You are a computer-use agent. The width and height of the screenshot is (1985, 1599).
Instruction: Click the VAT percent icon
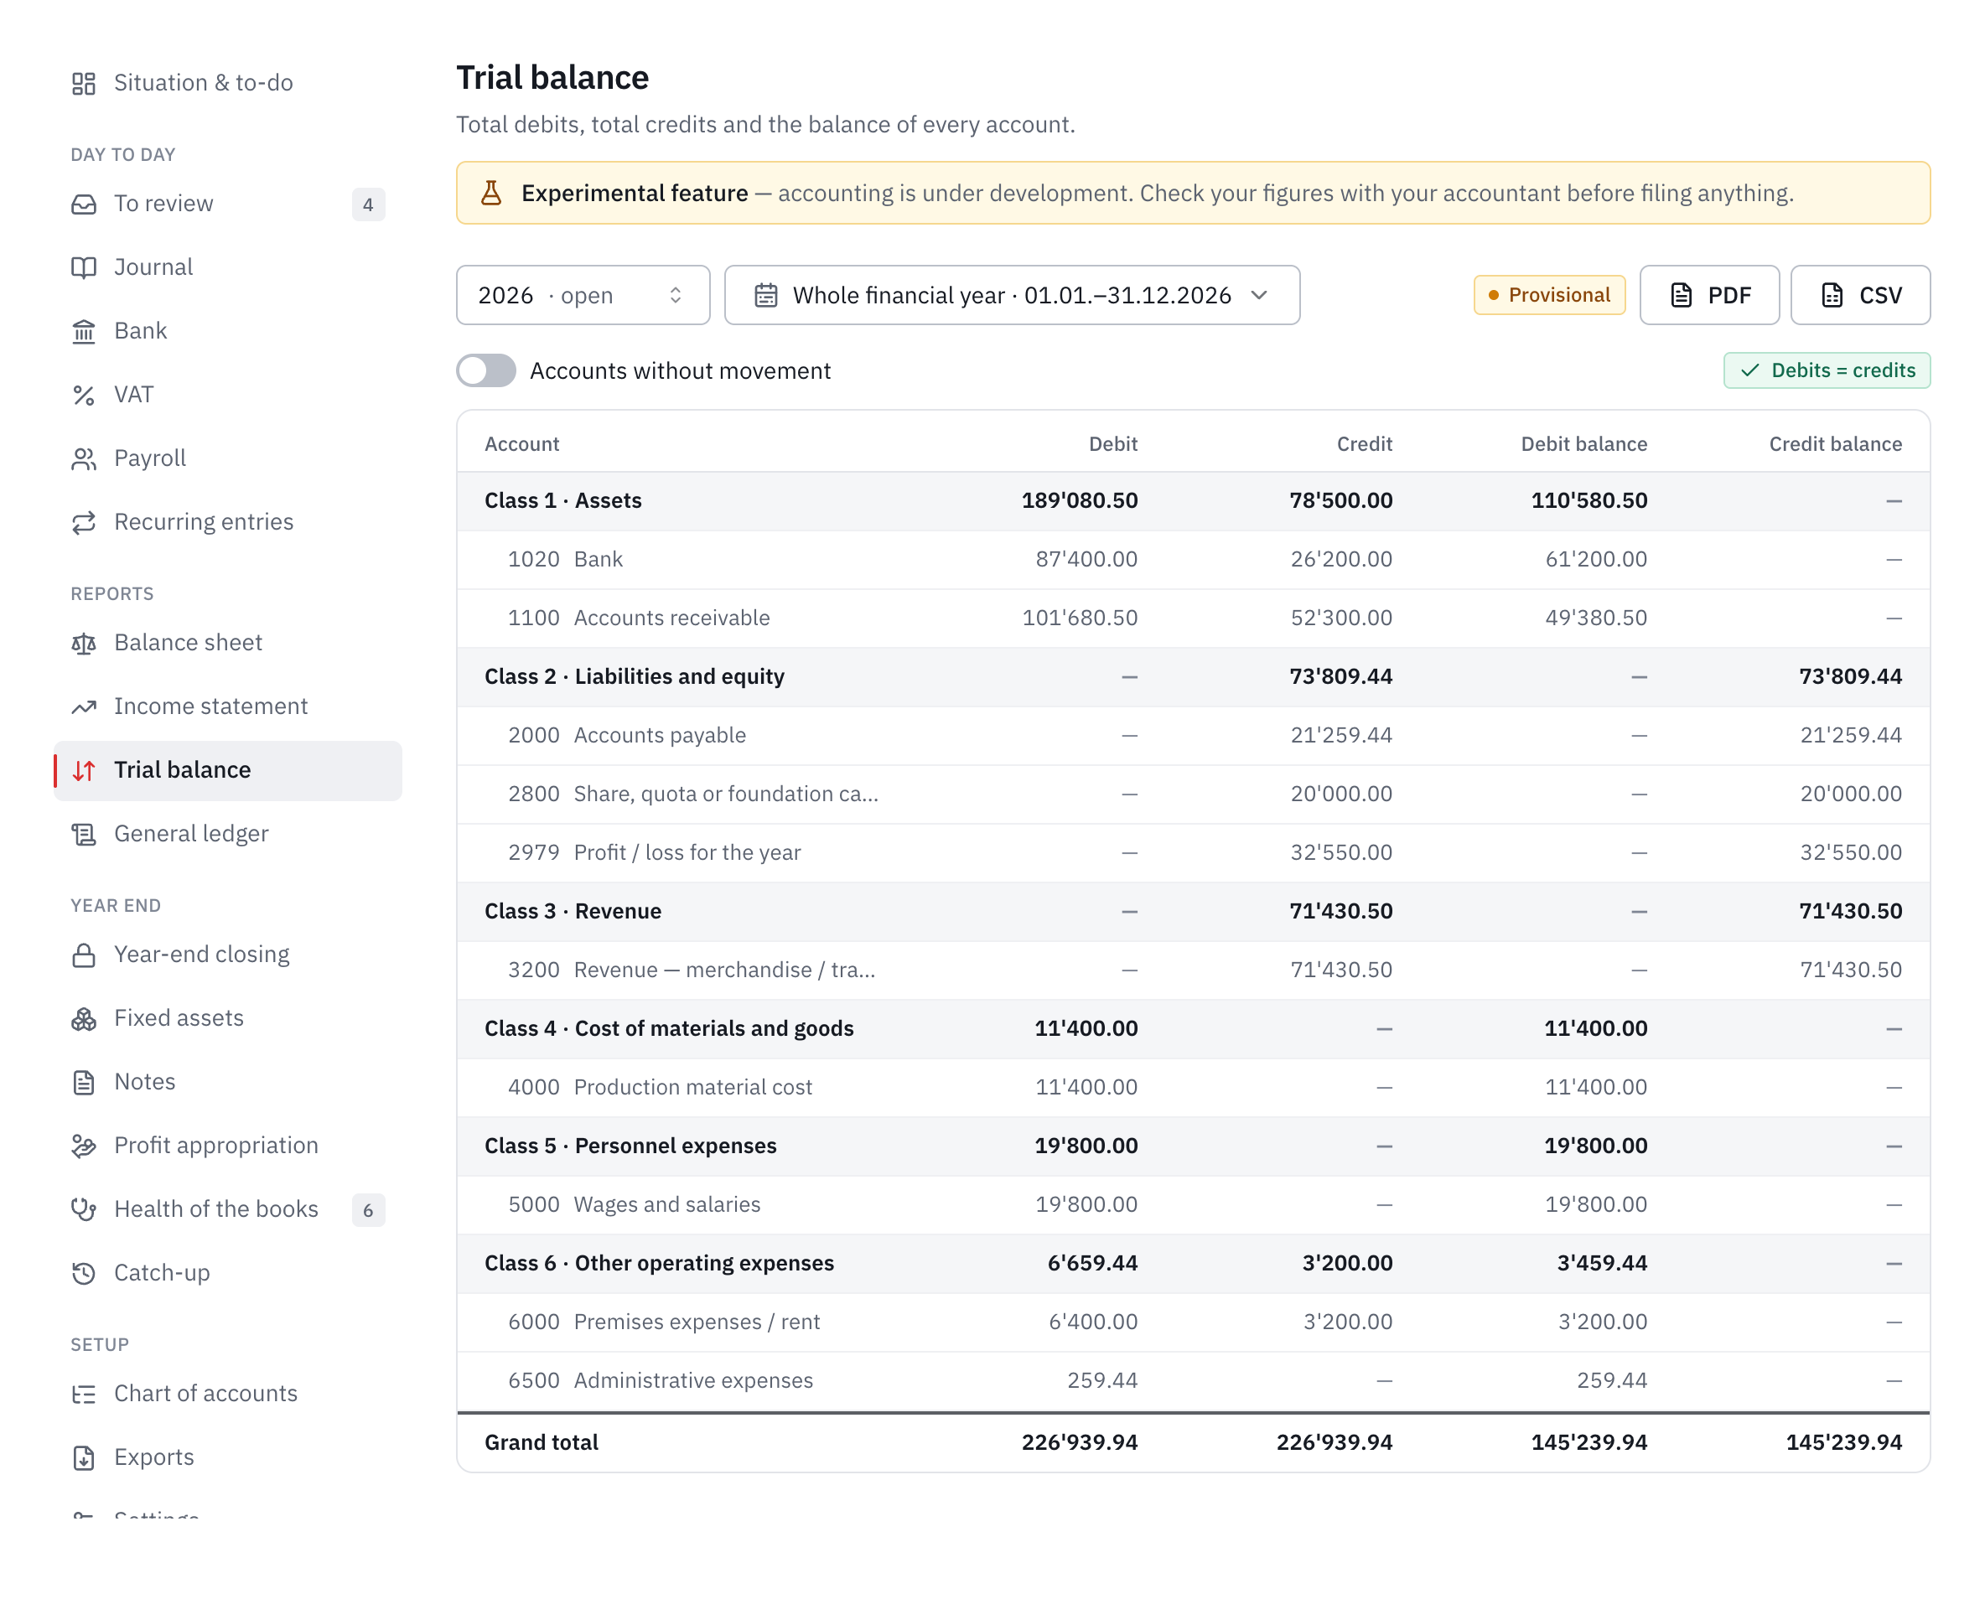(84, 394)
